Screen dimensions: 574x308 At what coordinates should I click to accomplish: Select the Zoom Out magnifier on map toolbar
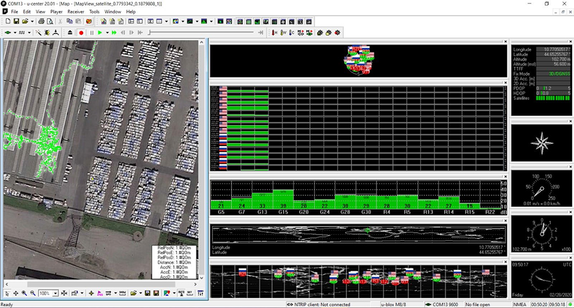33,293
